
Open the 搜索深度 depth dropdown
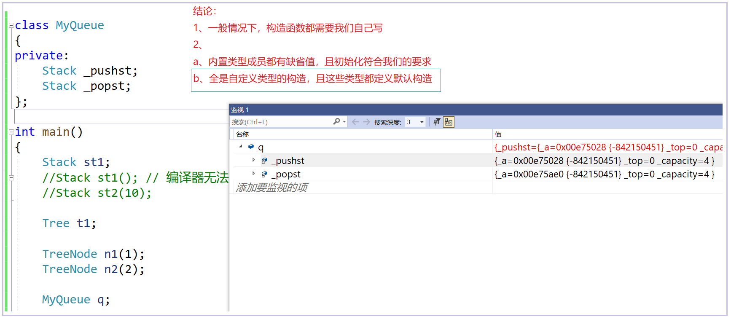(x=422, y=122)
